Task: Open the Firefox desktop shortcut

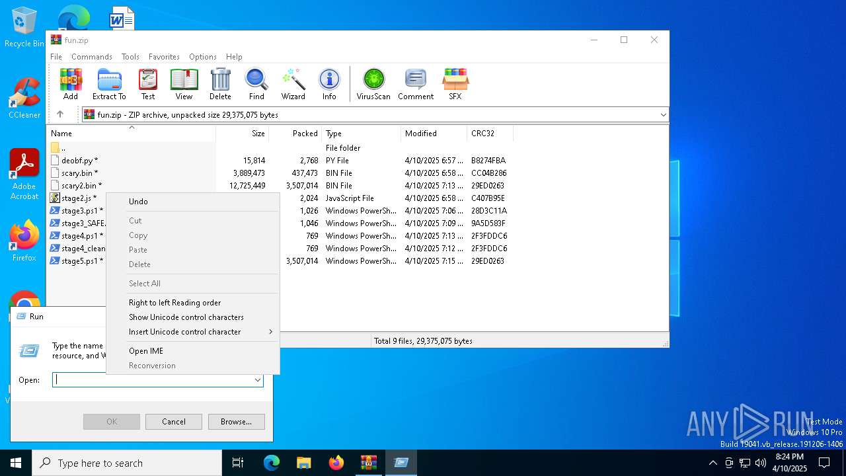Action: tap(24, 241)
